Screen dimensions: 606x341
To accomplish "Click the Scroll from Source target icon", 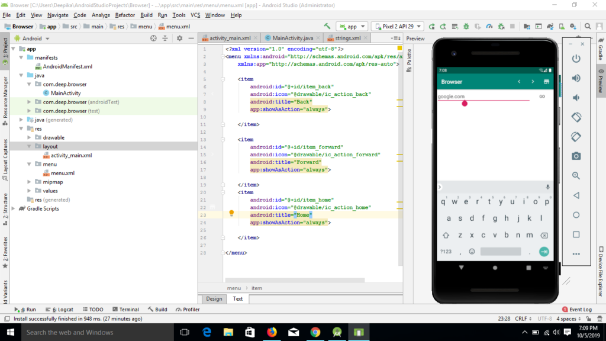I will [153, 38].
